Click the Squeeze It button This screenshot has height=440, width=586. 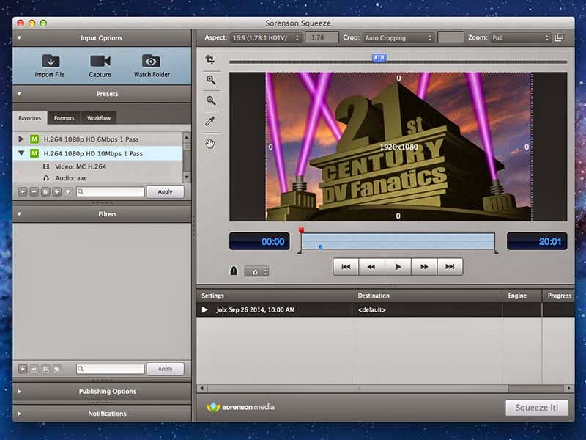point(537,407)
